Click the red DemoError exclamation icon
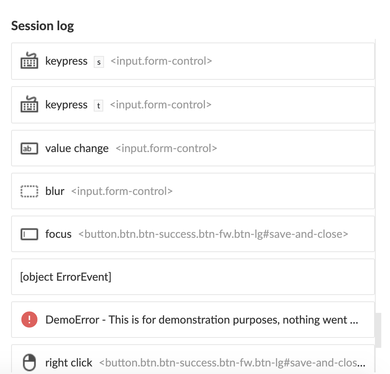This screenshot has height=374, width=390. tap(29, 320)
